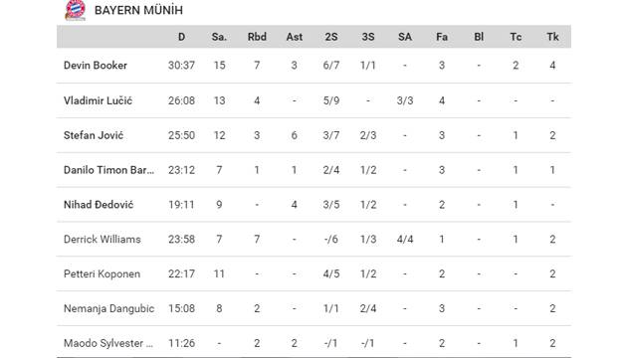Select the Tk column header
The height and width of the screenshot is (358, 627).
(552, 37)
